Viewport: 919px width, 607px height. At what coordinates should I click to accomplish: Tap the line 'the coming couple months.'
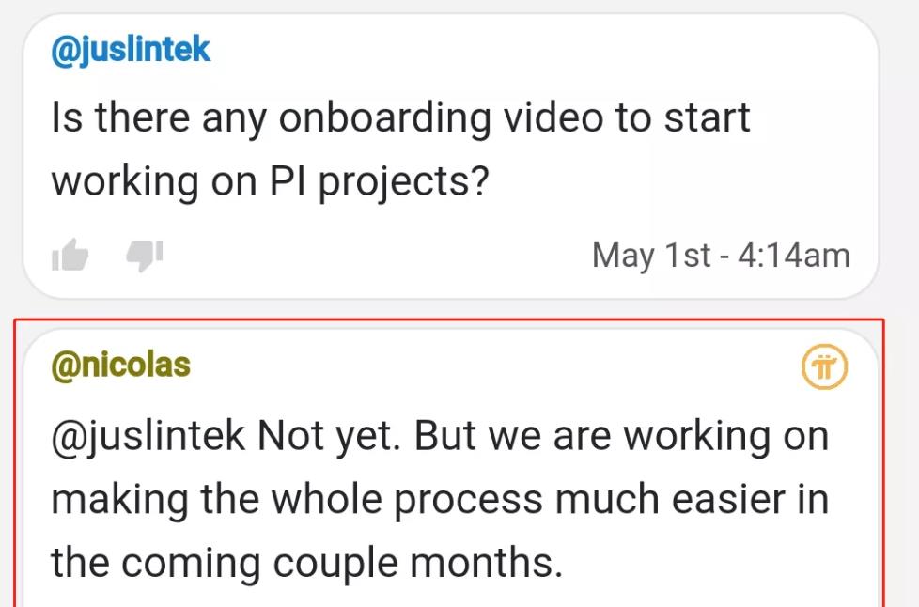pyautogui.click(x=307, y=564)
